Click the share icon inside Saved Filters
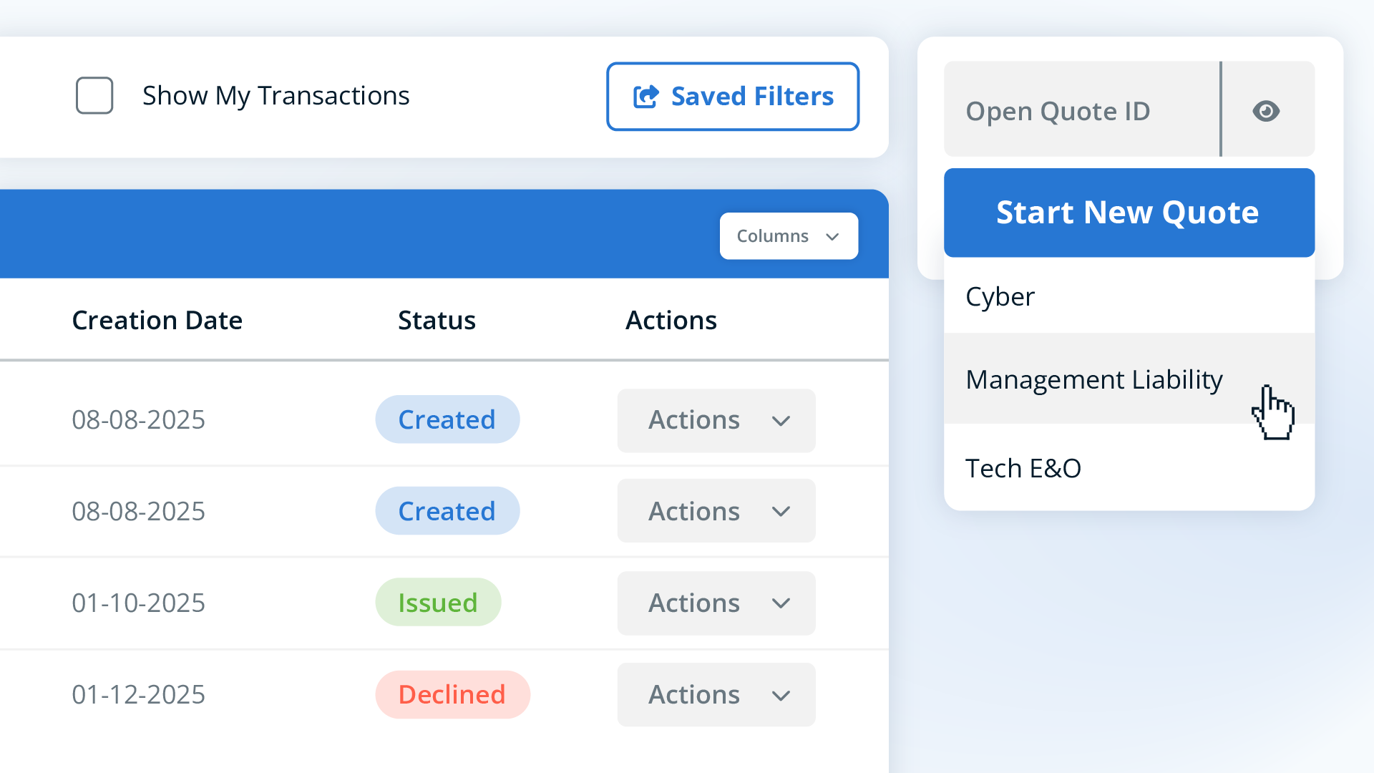This screenshot has height=773, width=1374. click(645, 96)
